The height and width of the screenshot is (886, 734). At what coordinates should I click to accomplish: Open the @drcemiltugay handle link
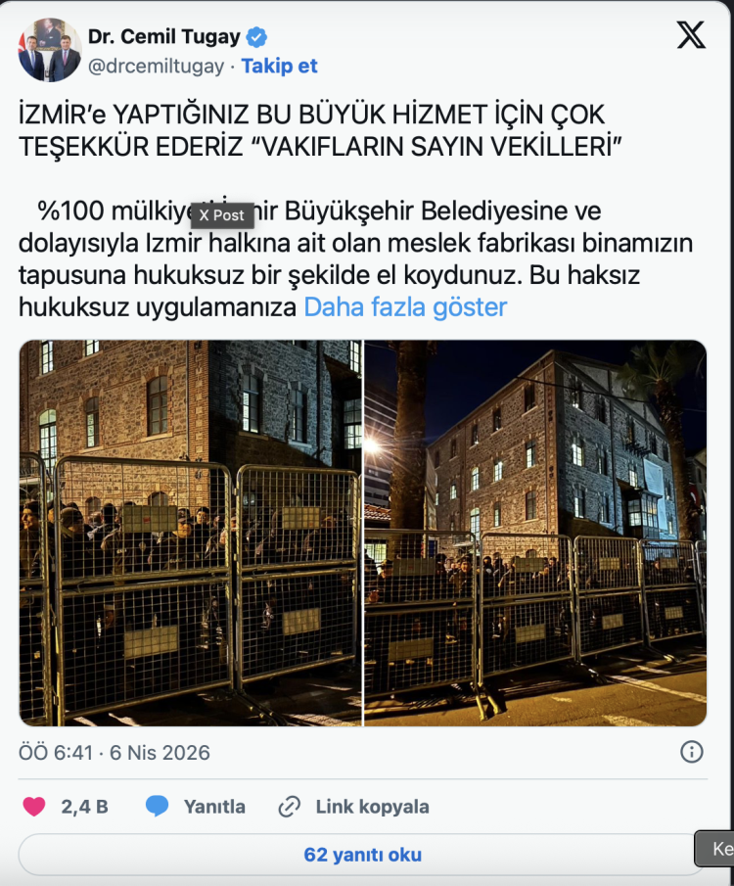[156, 67]
